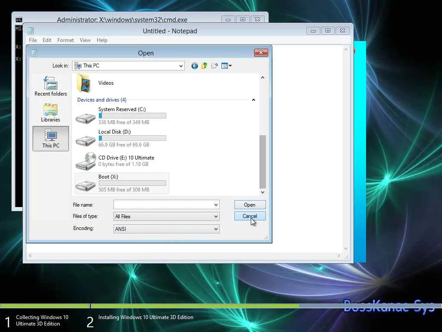Click the Cancel button
This screenshot has width=442, height=332.
click(x=250, y=216)
